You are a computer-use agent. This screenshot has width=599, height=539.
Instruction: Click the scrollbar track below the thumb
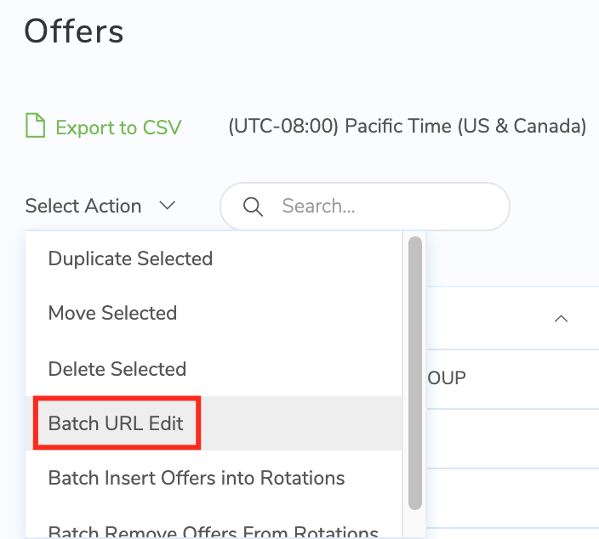coord(415,524)
